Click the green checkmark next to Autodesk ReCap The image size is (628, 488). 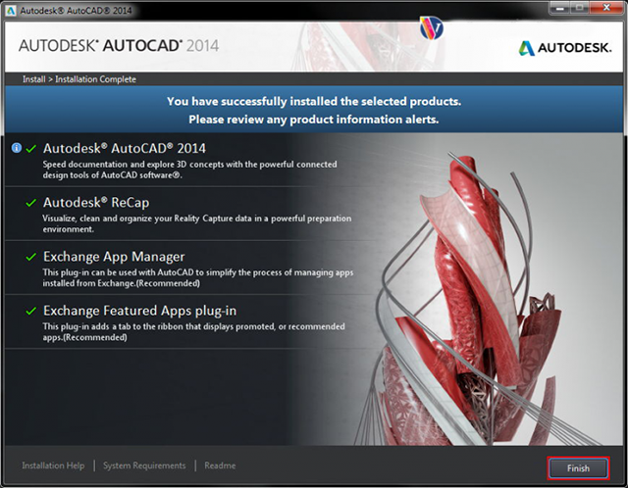(31, 203)
